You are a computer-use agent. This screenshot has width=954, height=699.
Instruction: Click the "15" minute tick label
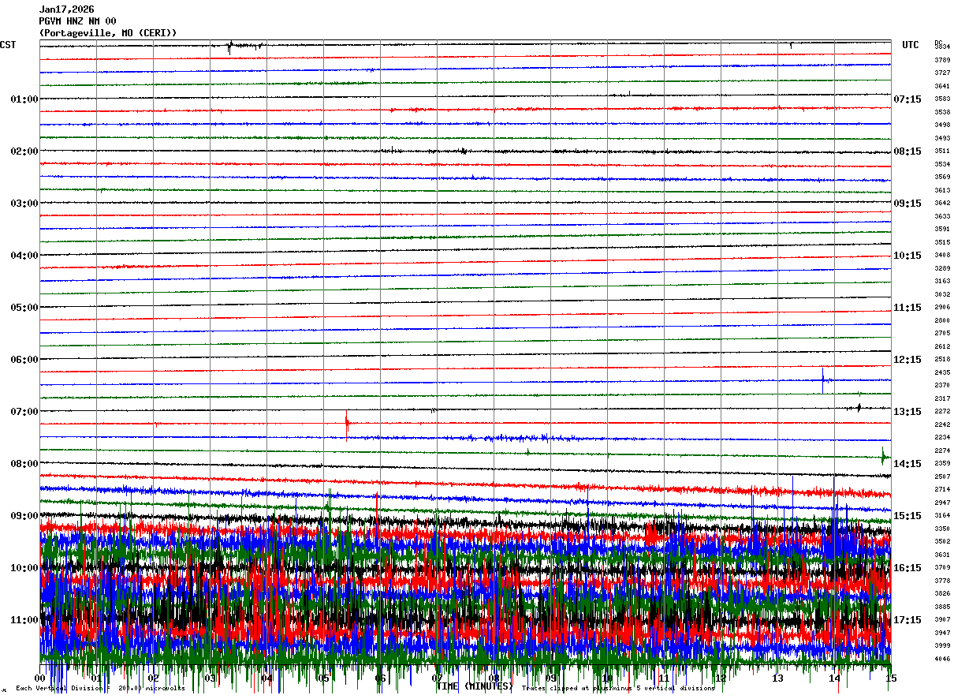tap(891, 678)
